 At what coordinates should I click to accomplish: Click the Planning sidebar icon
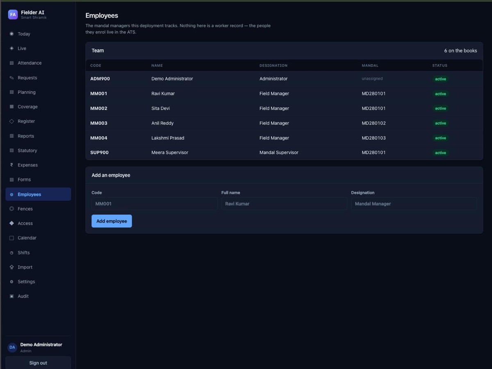[11, 92]
